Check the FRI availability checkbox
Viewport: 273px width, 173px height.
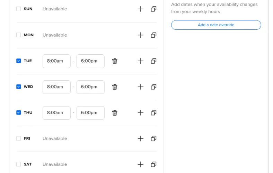coord(19,138)
